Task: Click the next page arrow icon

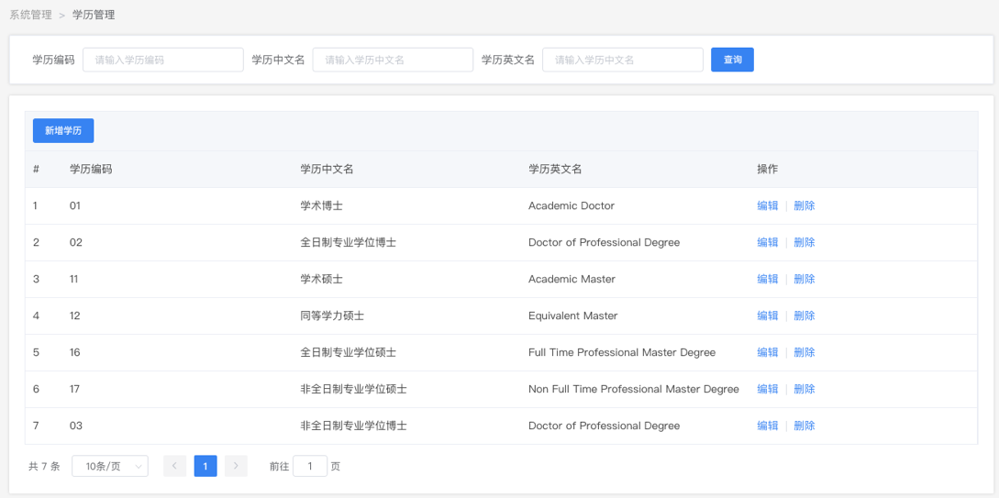Action: click(236, 466)
